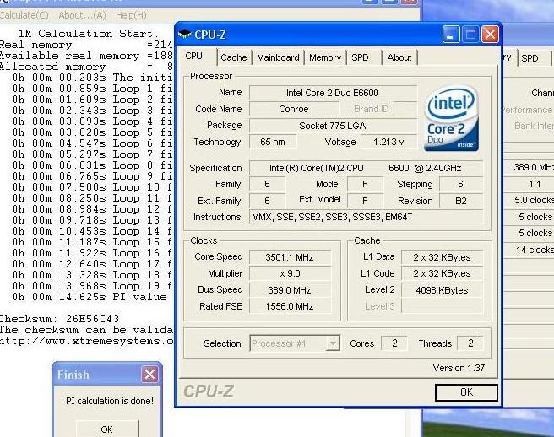Click the Revision value B2
Screen dimensions: 554x437
pos(460,201)
